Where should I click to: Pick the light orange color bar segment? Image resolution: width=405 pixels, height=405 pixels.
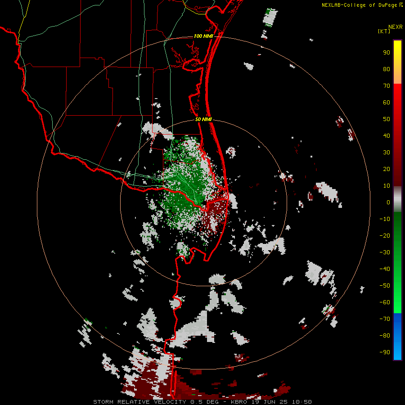click(x=397, y=77)
